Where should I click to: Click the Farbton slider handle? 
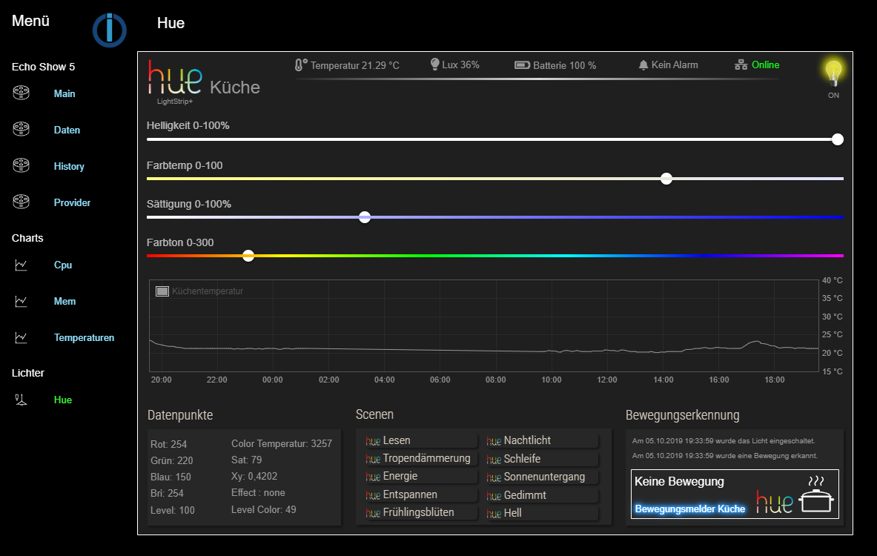248,256
